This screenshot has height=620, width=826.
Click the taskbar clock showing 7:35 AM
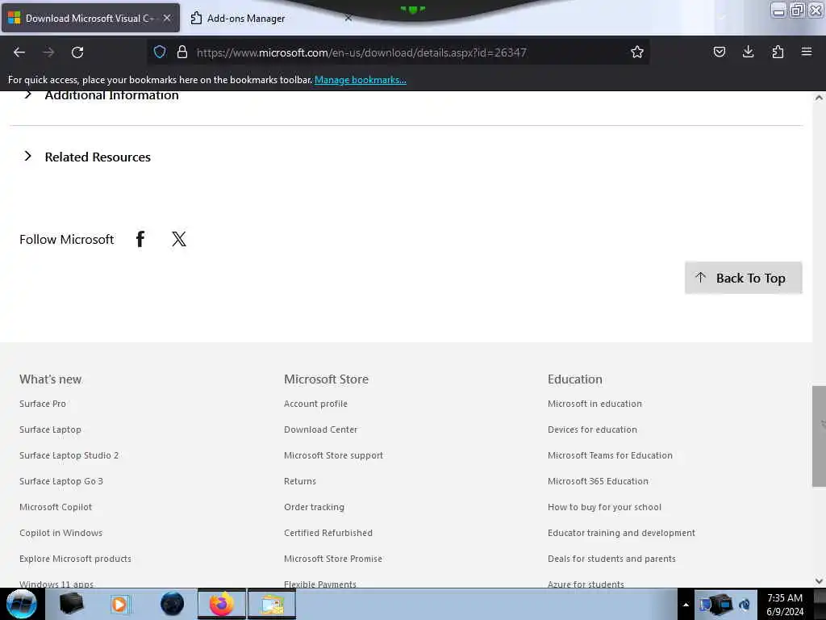click(x=785, y=605)
